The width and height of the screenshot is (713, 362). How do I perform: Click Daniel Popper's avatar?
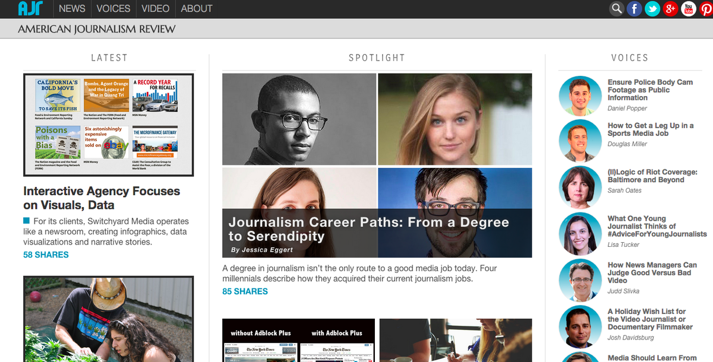click(581, 96)
